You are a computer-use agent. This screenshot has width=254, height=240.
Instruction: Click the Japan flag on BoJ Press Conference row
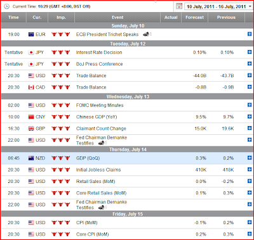(31, 64)
